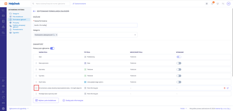Image resolution: width=233 pixels, height=111 pixels.
Task: Toggle Pokazuj opis zgłoszenia switch
Action: 52,48
